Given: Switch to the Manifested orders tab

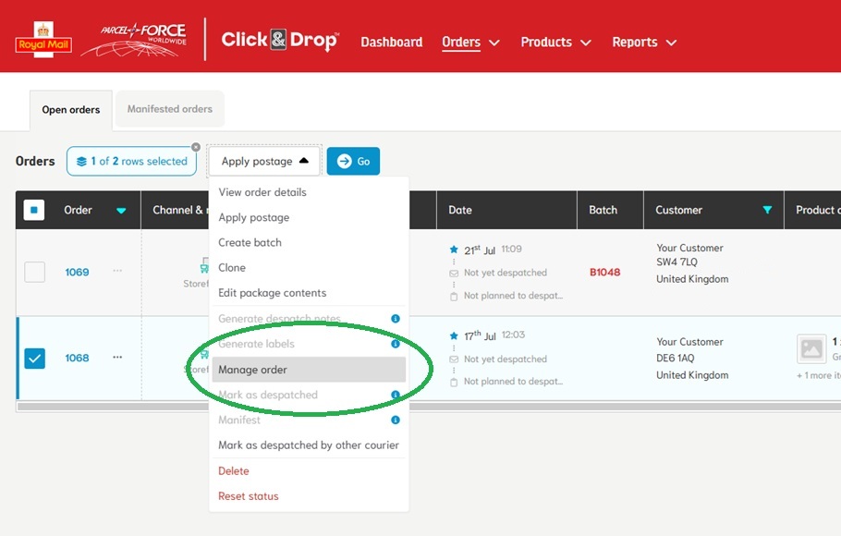Looking at the screenshot, I should (169, 108).
